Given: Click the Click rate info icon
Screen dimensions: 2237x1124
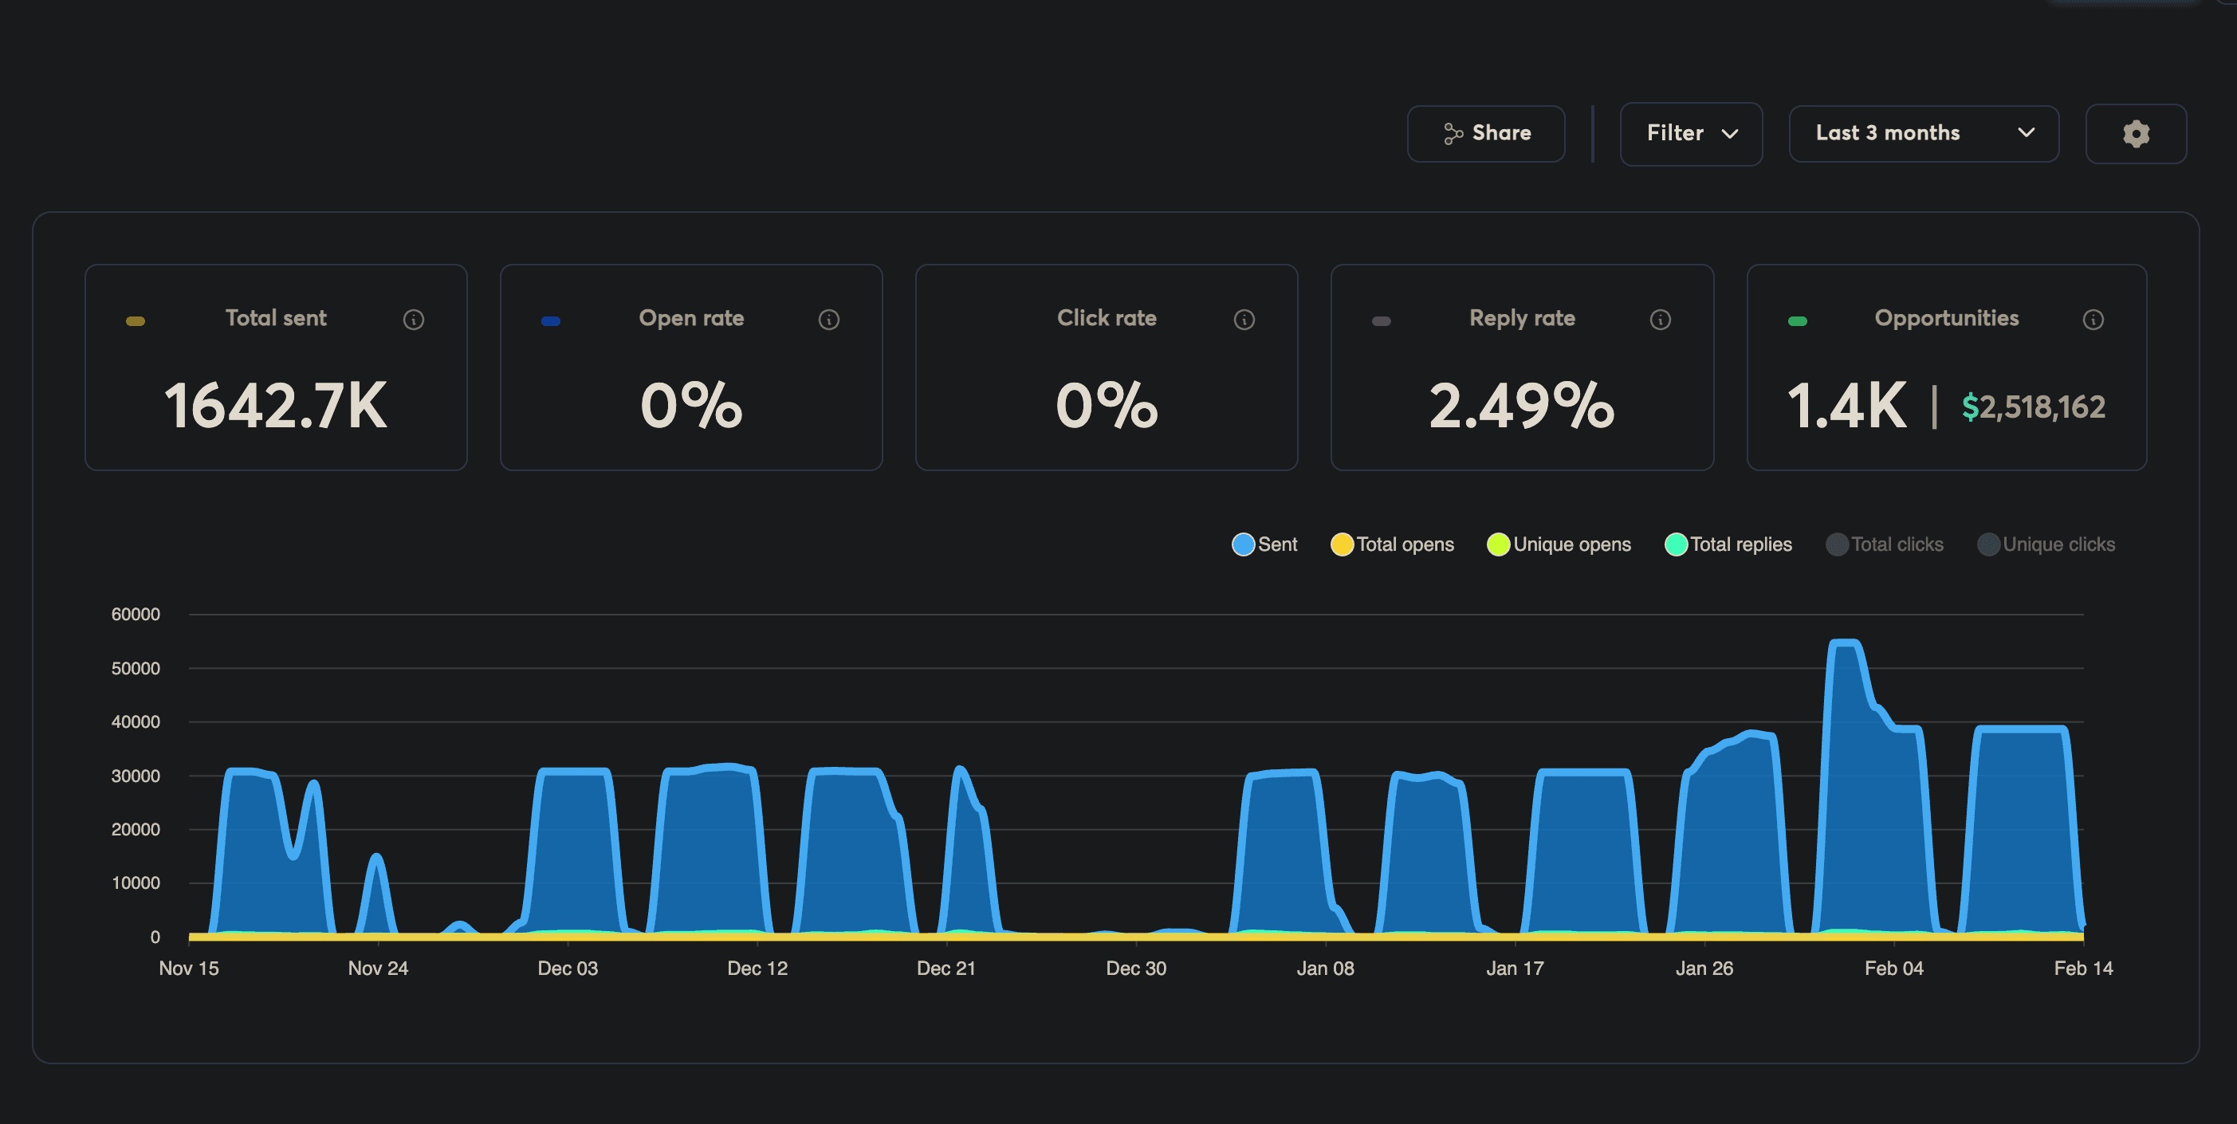Looking at the screenshot, I should (x=1244, y=319).
